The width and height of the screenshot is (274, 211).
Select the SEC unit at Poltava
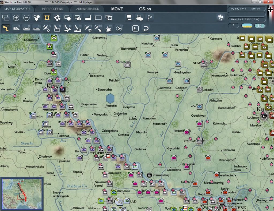point(199,140)
